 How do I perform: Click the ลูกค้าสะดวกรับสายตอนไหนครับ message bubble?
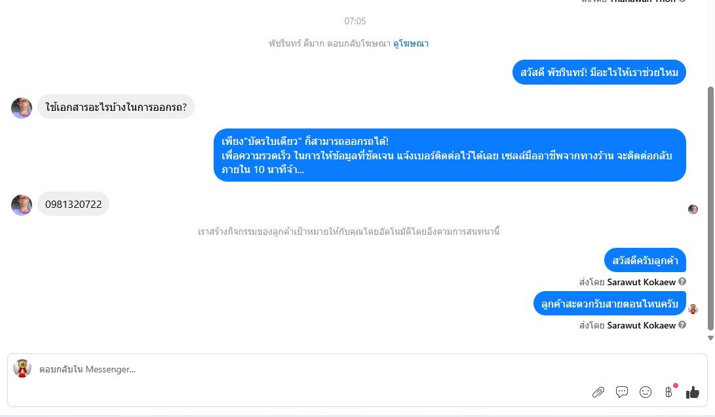point(609,304)
